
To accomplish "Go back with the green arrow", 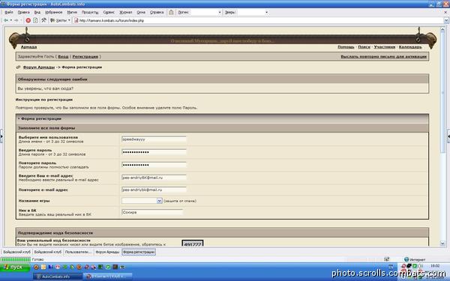I will tap(6, 20).
